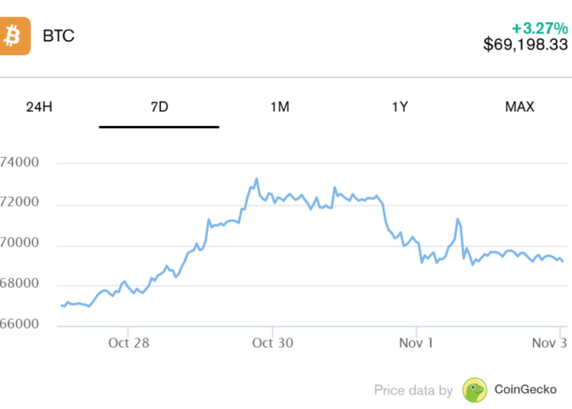Click the Oct 30 date label

click(x=272, y=343)
